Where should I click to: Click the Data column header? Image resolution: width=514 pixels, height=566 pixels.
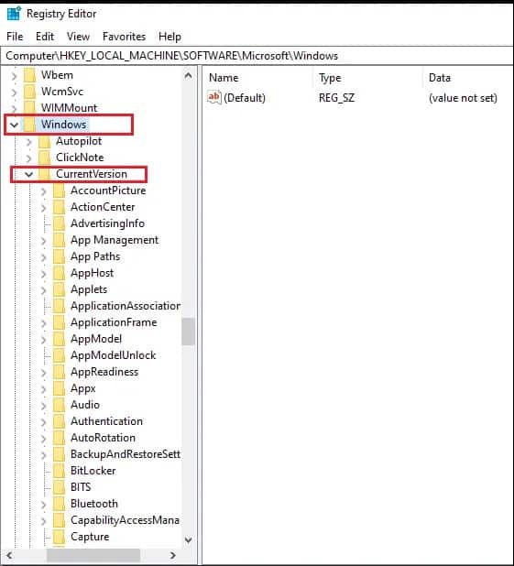440,78
